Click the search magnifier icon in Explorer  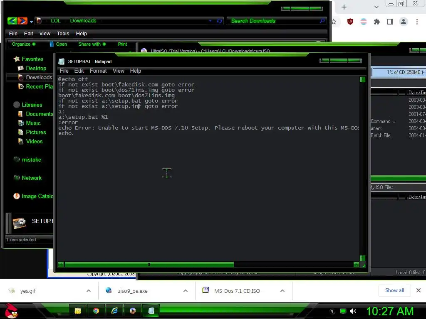(322, 21)
